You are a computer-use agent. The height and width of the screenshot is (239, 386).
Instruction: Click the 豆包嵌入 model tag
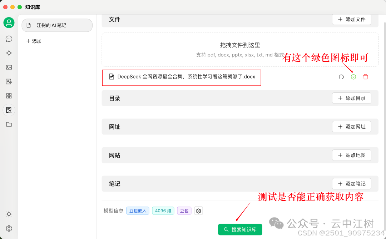point(138,211)
